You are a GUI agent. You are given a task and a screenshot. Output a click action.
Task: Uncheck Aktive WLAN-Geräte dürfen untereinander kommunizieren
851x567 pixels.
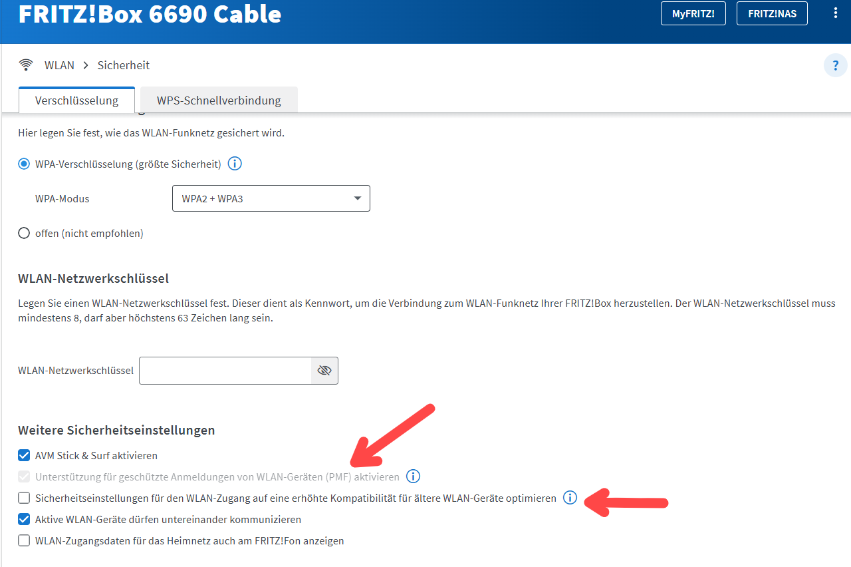[24, 519]
